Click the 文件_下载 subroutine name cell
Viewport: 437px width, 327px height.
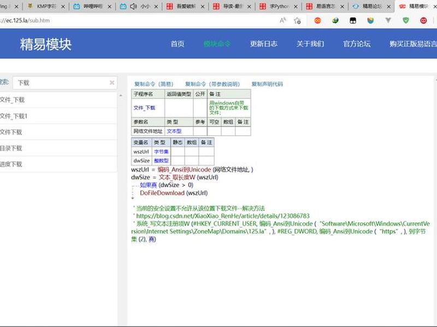(148, 108)
